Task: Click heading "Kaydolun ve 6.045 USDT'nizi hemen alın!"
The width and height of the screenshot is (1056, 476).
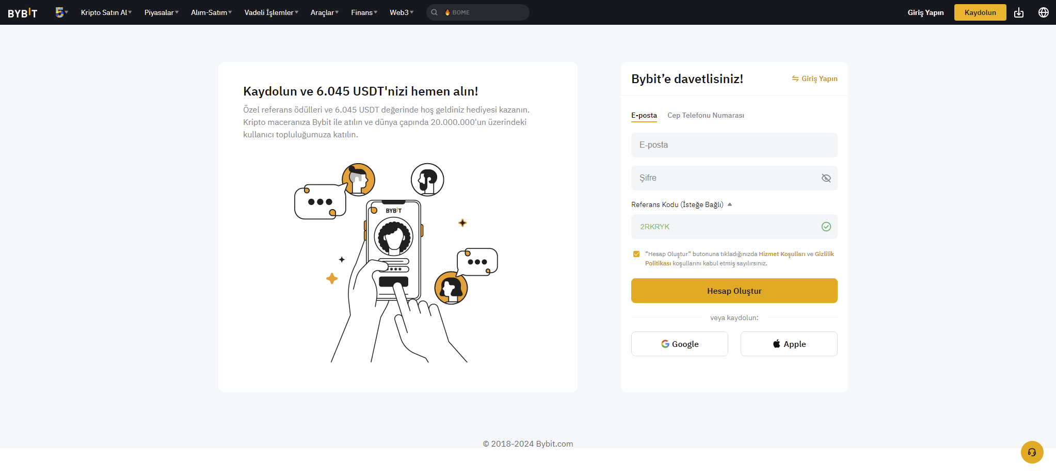Action: (361, 91)
